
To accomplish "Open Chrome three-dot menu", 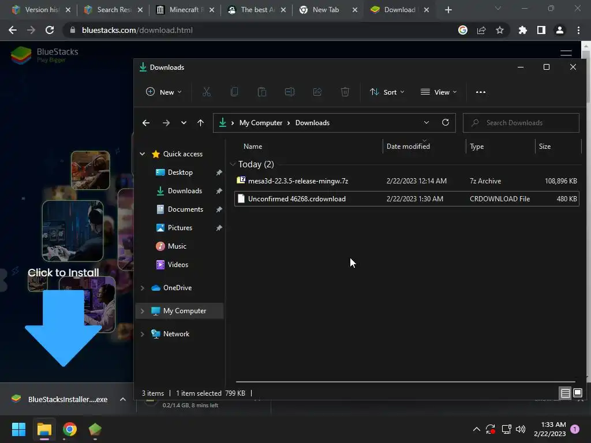I will 578,30.
